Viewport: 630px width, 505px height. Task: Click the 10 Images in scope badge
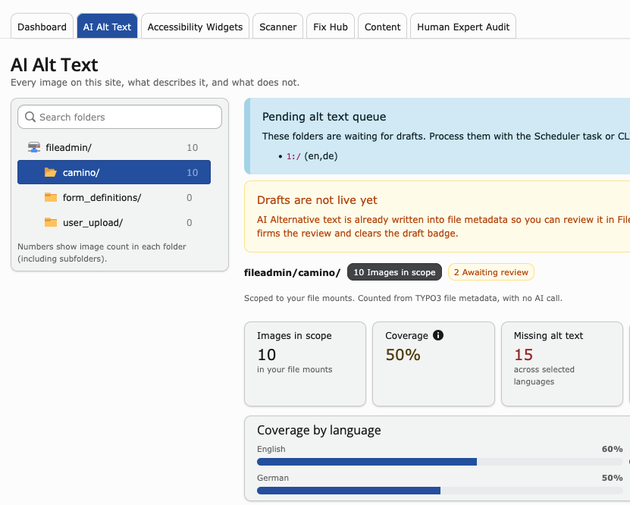tap(394, 272)
